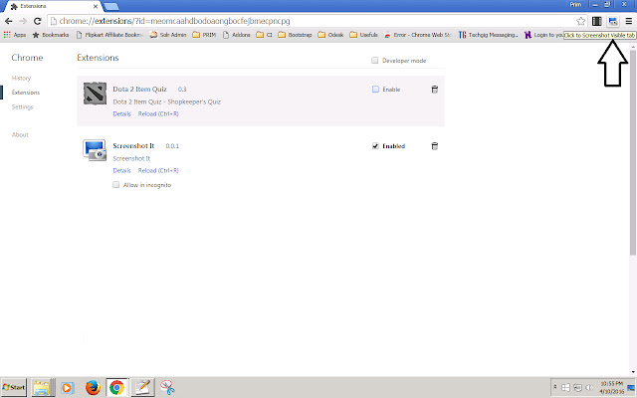Screen dimensions: 637x398
Task: Open the CI bookmarks folder
Action: click(x=265, y=35)
